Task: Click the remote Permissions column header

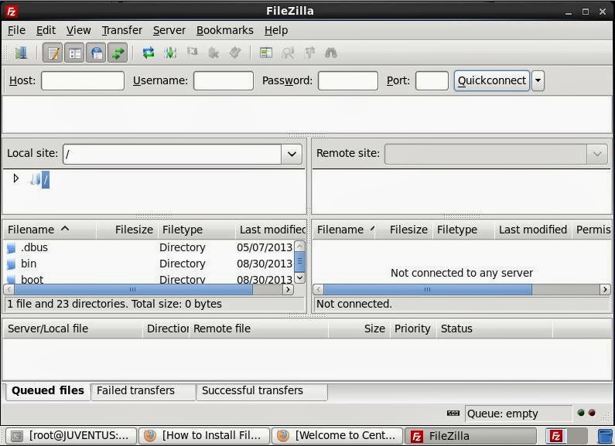Action: tap(593, 230)
